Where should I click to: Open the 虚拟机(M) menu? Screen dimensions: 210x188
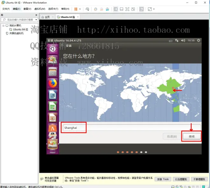point(40,9)
